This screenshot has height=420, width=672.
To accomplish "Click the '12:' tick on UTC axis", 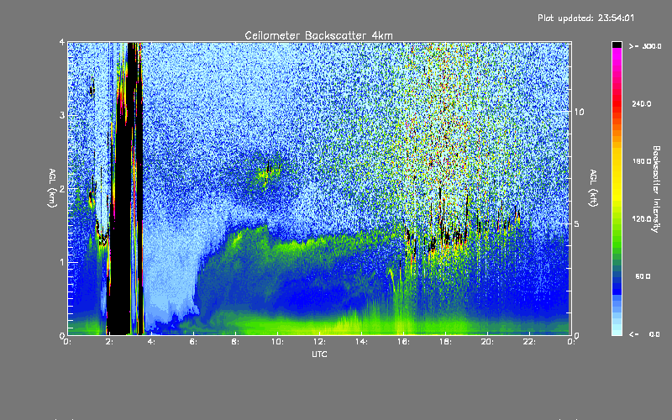I will pos(319,342).
